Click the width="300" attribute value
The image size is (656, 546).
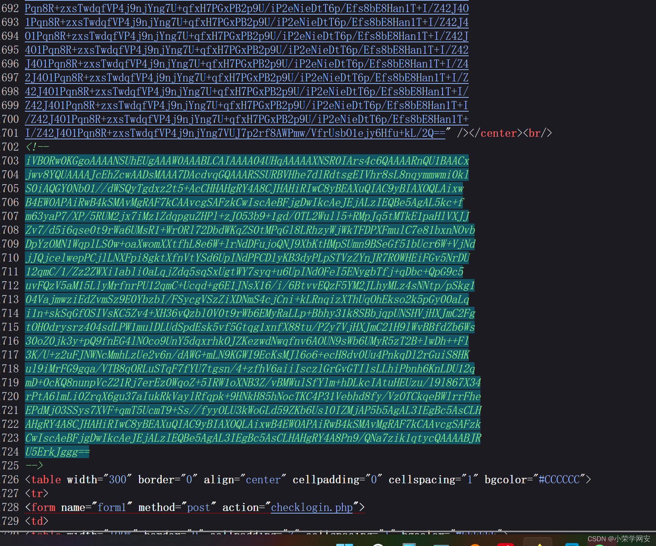pyautogui.click(x=118, y=479)
